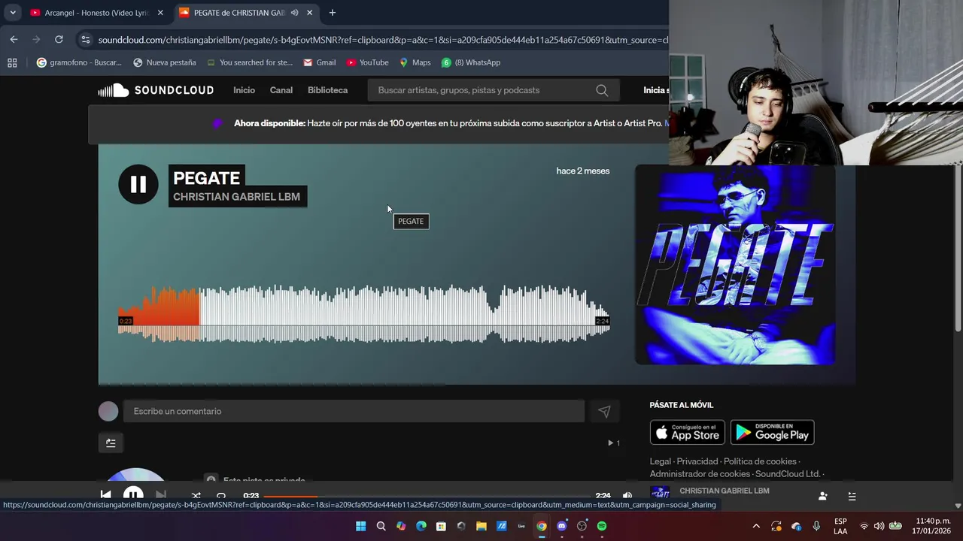The image size is (963, 541).
Task: Click the SoundCloud logo in the header
Action: pyautogui.click(x=156, y=90)
